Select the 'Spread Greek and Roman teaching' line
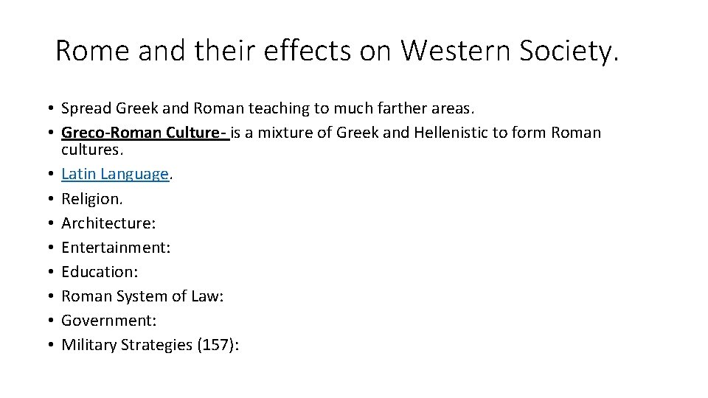 click(x=268, y=108)
